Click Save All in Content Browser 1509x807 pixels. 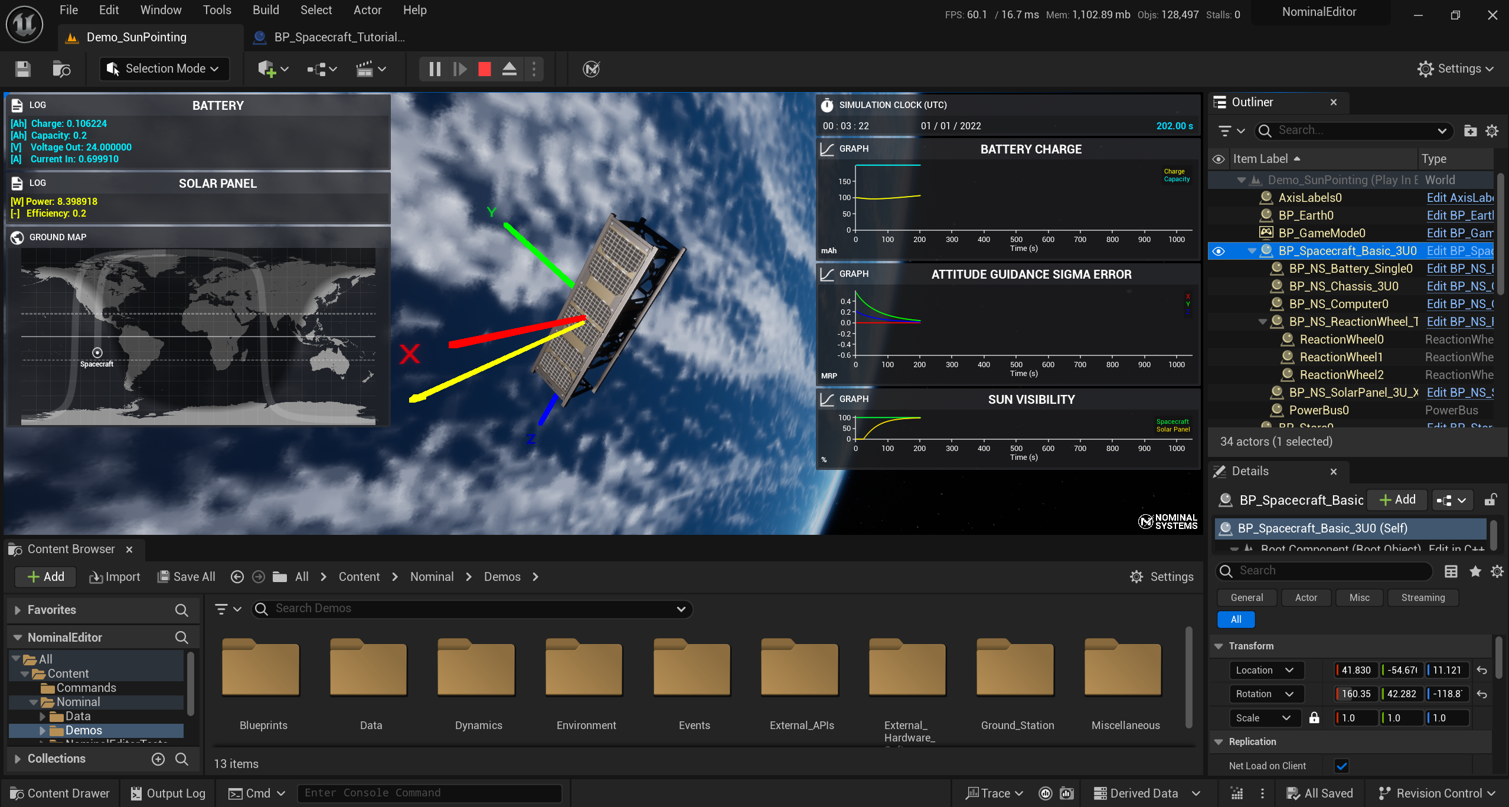click(186, 577)
